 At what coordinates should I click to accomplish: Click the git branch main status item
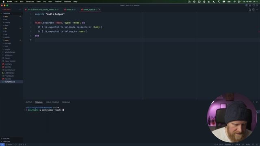[9, 144]
